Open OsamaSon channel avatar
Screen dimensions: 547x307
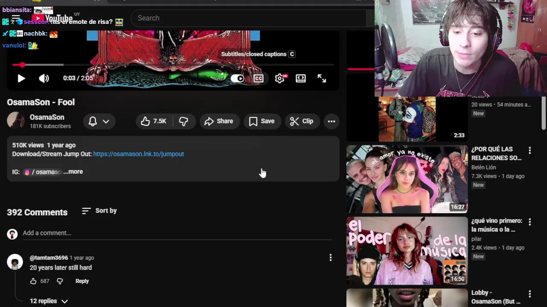click(x=16, y=121)
